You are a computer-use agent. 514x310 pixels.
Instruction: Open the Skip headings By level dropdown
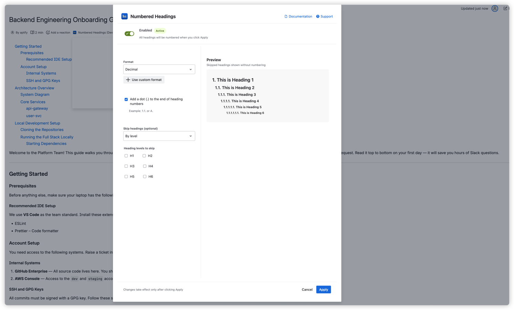coord(159,136)
